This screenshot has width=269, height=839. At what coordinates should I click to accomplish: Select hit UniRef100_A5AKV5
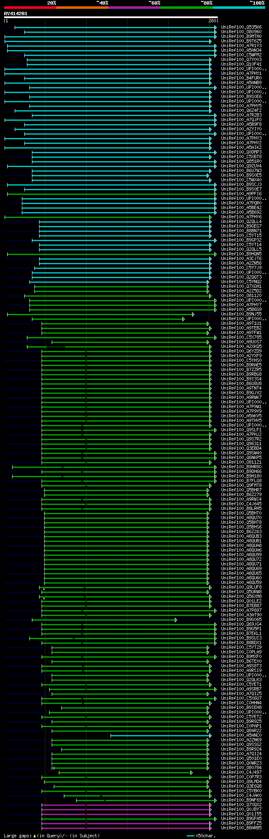pos(241,416)
